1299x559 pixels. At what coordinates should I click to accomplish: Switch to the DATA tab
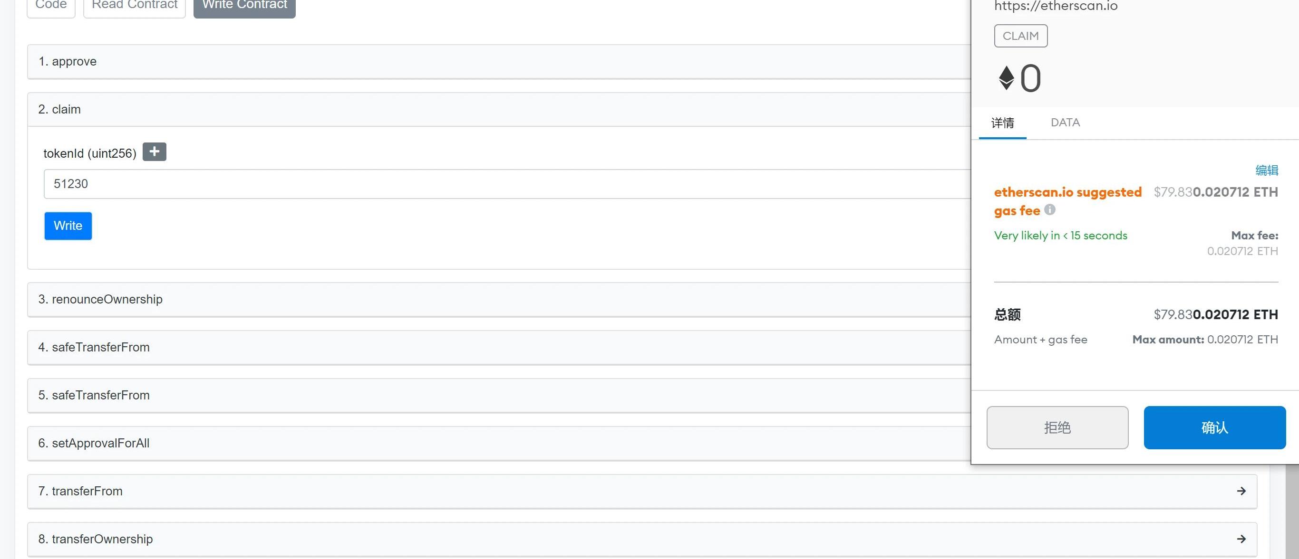pyautogui.click(x=1065, y=123)
